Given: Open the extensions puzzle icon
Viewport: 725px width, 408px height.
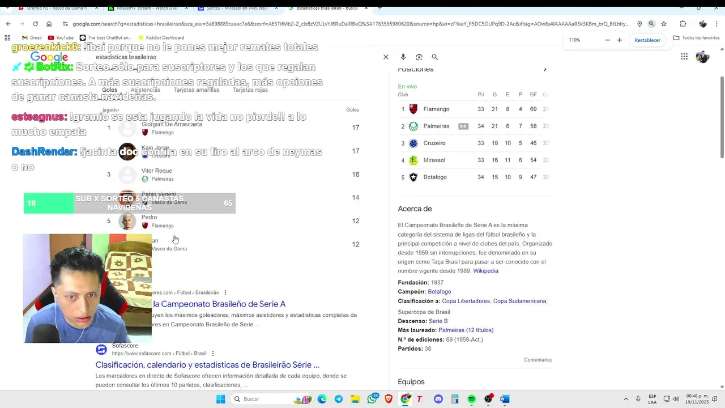Looking at the screenshot, I should click(683, 24).
